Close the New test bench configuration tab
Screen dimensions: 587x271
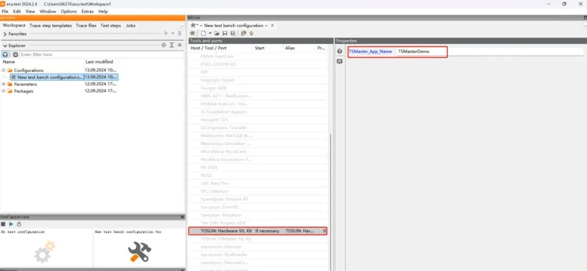(x=272, y=26)
